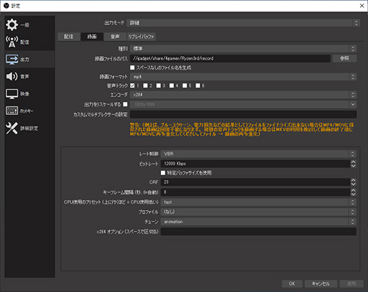The image size is (368, 292).
Task: Click the OBS logo in title bar
Action: point(6,6)
